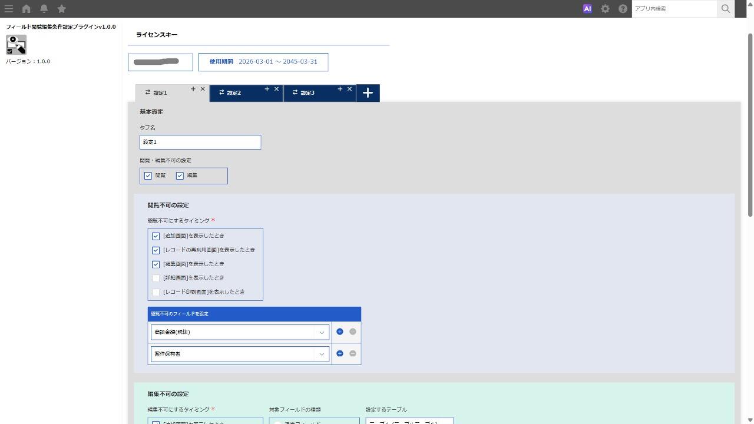The image size is (754, 424).
Task: Open the settings gear in header
Action: pyautogui.click(x=605, y=9)
